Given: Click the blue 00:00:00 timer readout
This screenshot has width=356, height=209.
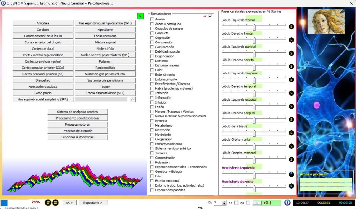Looking at the screenshot, I should [x=345, y=203].
